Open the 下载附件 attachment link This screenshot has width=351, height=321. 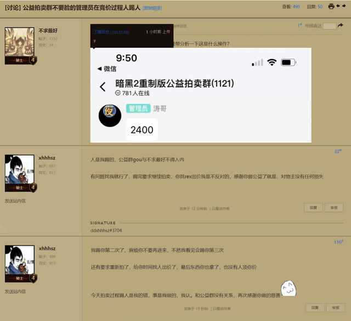(111, 32)
